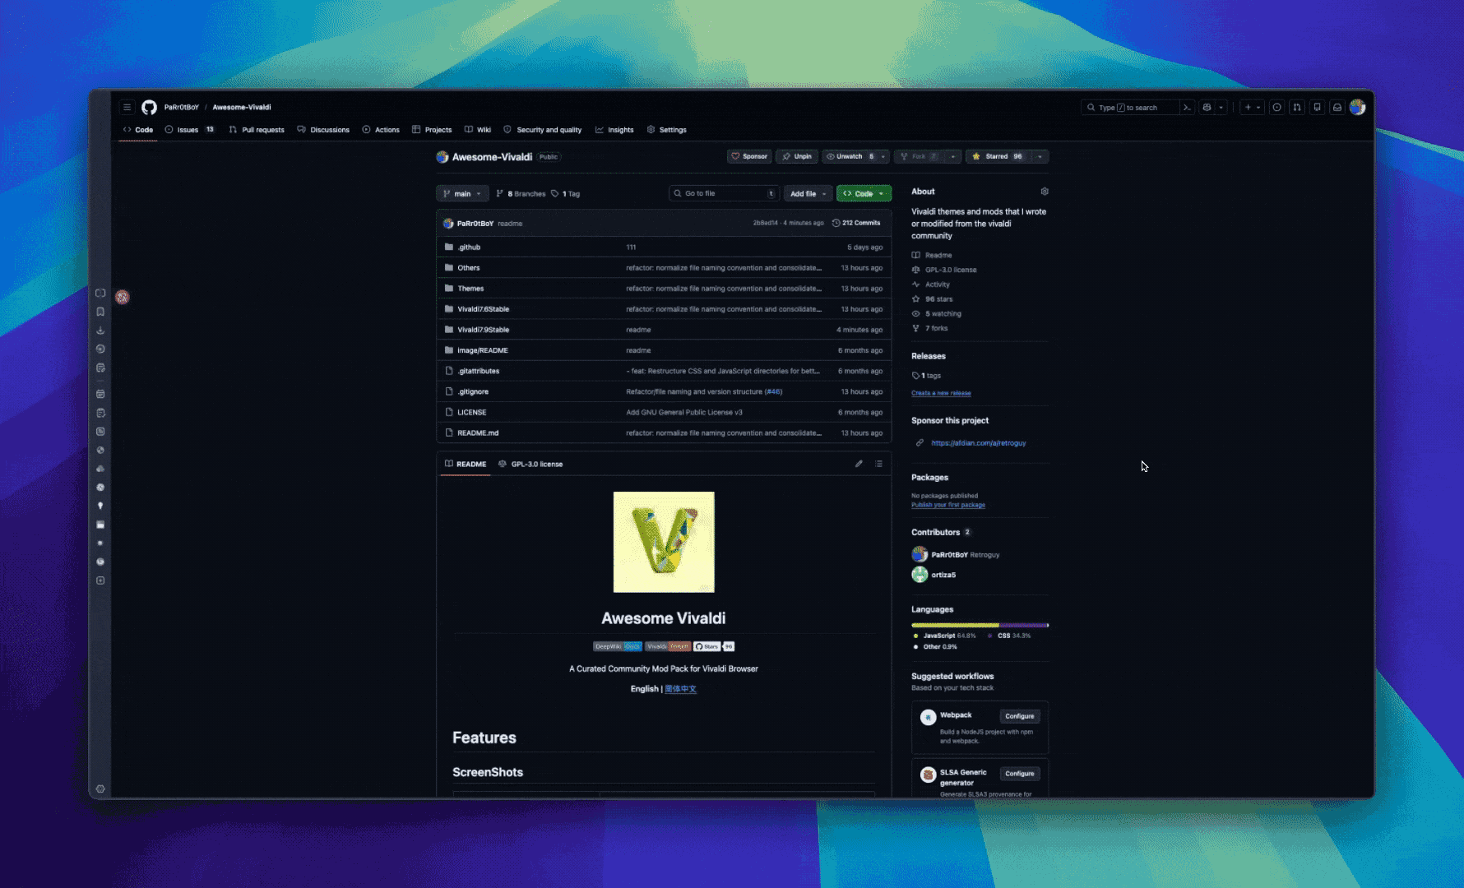Click the JavaScript yellow language bar
Screen dimensions: 1464x888
955,625
